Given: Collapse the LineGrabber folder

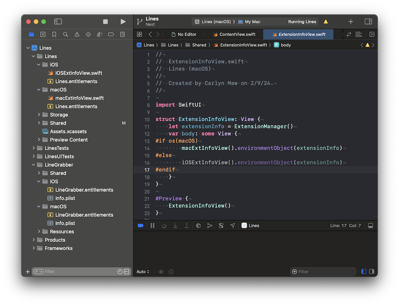Looking at the screenshot, I should click(x=33, y=165).
